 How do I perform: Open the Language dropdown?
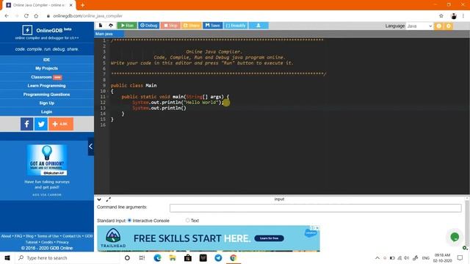click(x=419, y=26)
